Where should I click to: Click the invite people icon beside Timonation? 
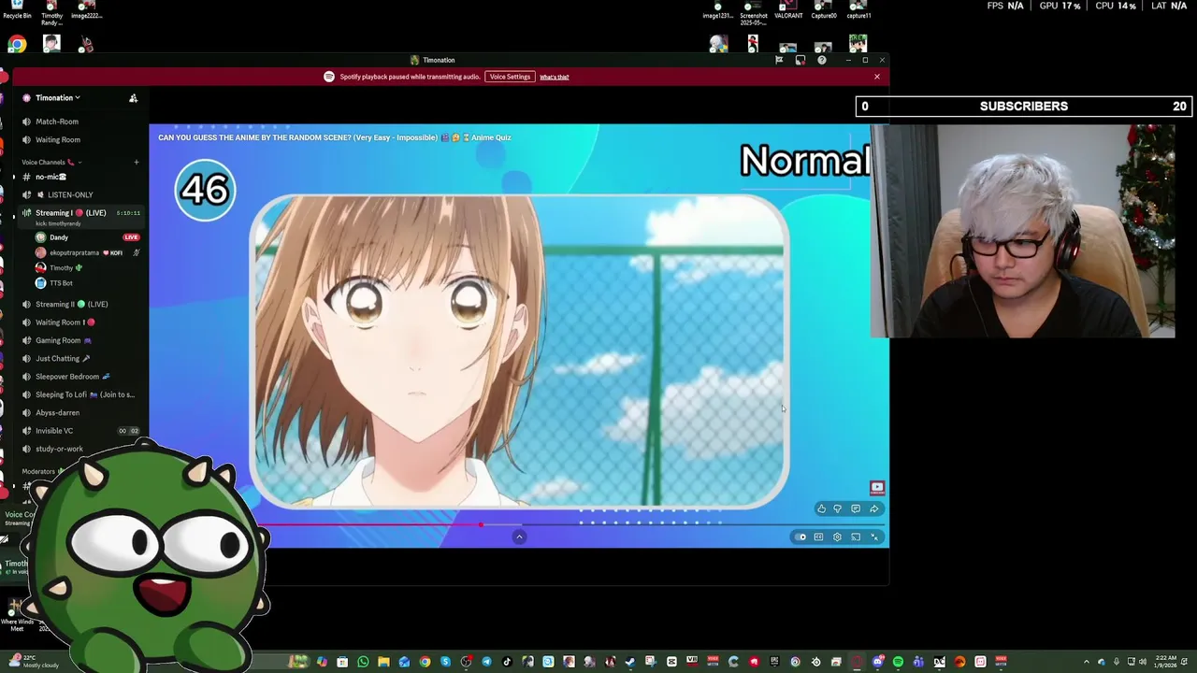[133, 97]
